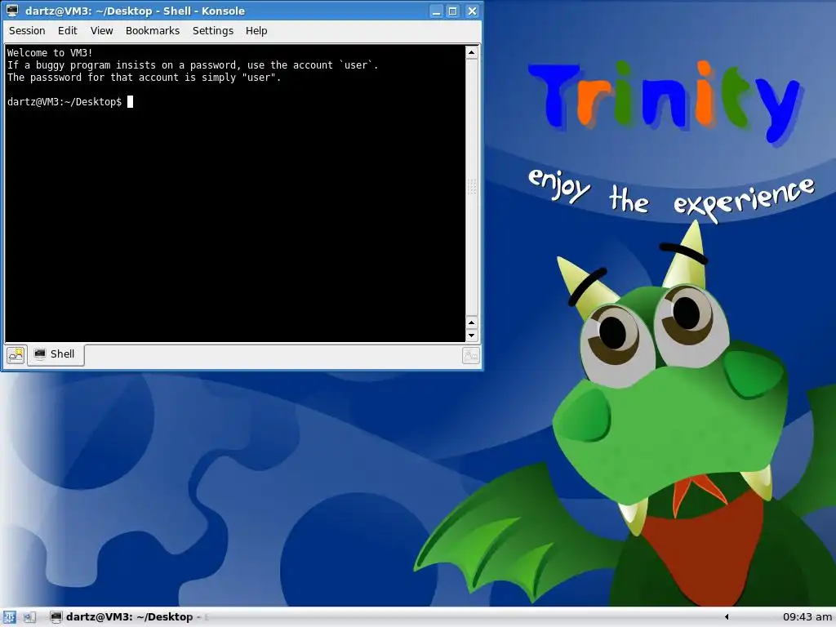Open the View menu in Konsole
The image size is (836, 627).
click(x=101, y=31)
